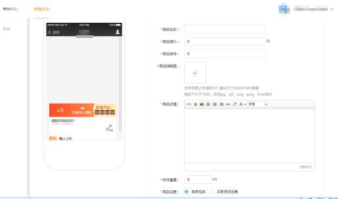Open the 字号 font size dropdown
Image resolution: width=338 pixels, height=199 pixels.
[257, 104]
